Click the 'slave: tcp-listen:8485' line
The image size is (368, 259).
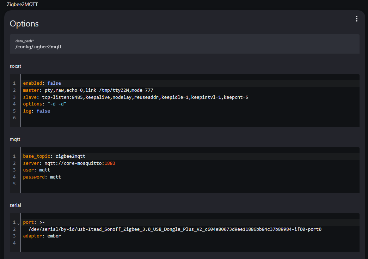(x=135, y=97)
